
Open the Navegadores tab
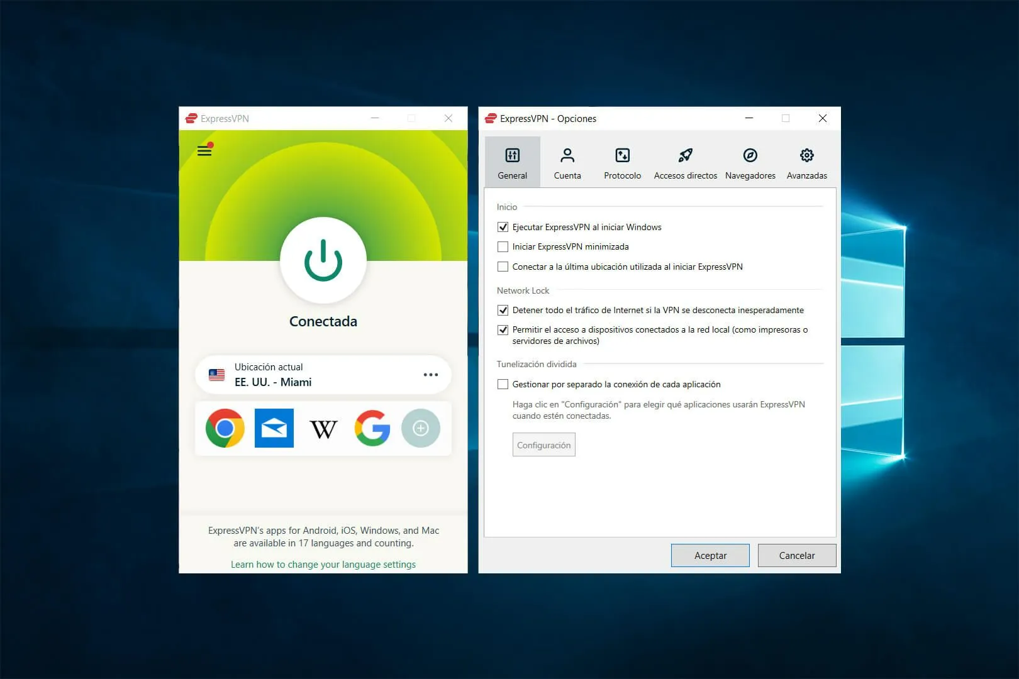click(x=750, y=162)
